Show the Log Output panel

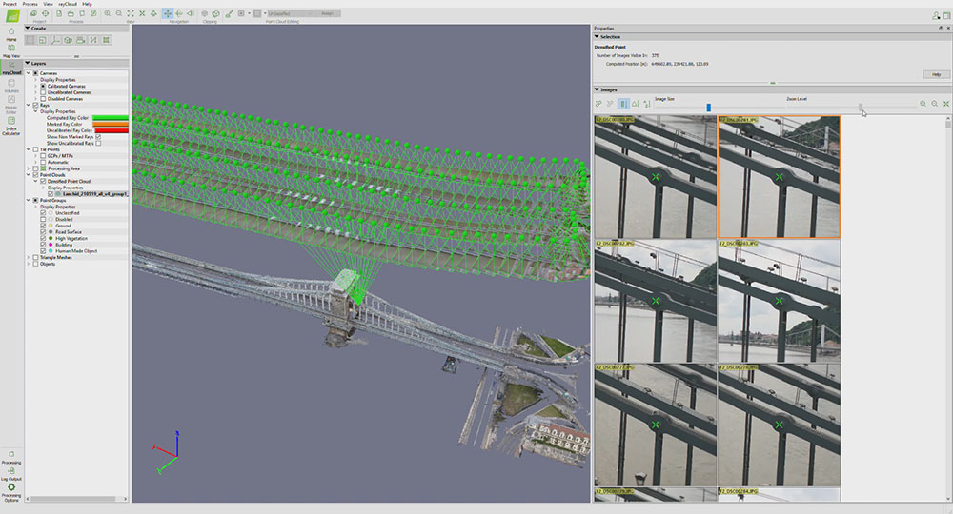10,474
